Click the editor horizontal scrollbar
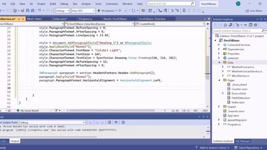This screenshot has height=150, width=267. click(x=112, y=110)
